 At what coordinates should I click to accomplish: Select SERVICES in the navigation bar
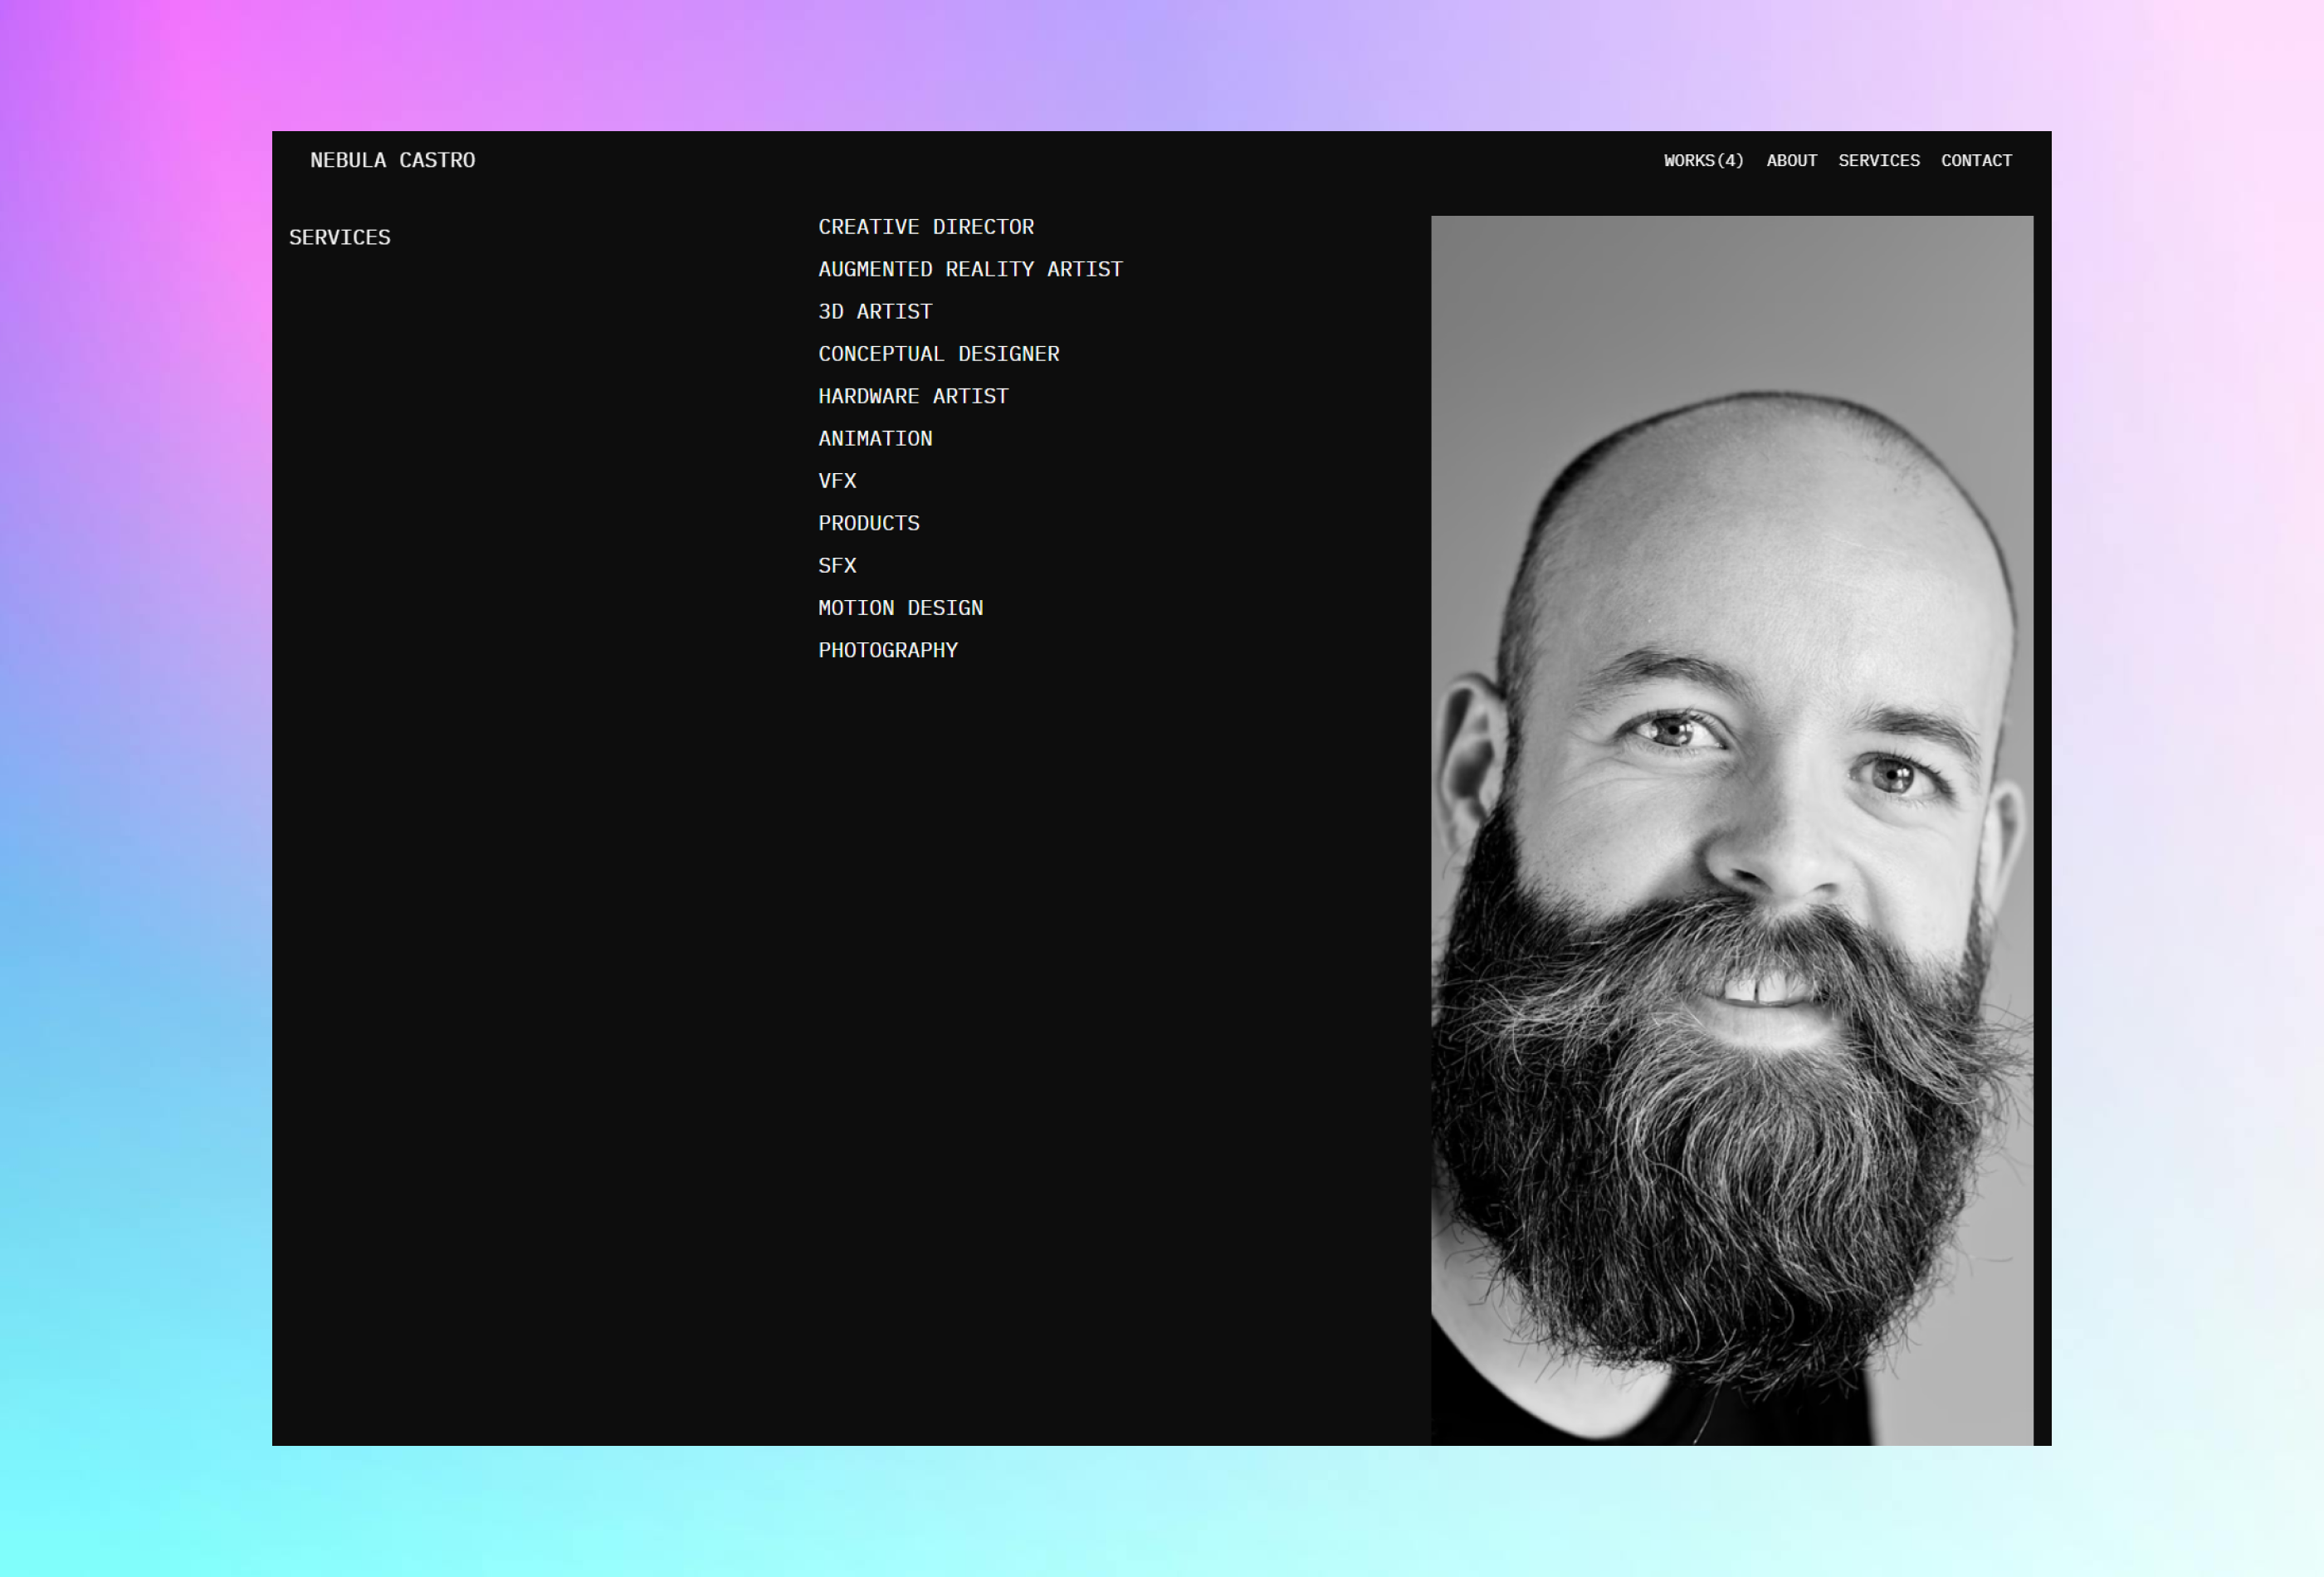pyautogui.click(x=1879, y=160)
